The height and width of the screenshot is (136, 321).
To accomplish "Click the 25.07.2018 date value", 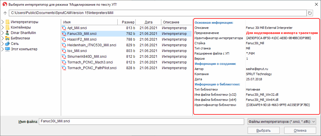I will tap(254, 79).
